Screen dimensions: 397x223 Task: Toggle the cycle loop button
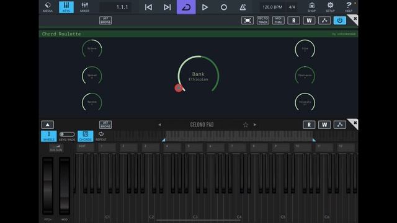pos(186,7)
